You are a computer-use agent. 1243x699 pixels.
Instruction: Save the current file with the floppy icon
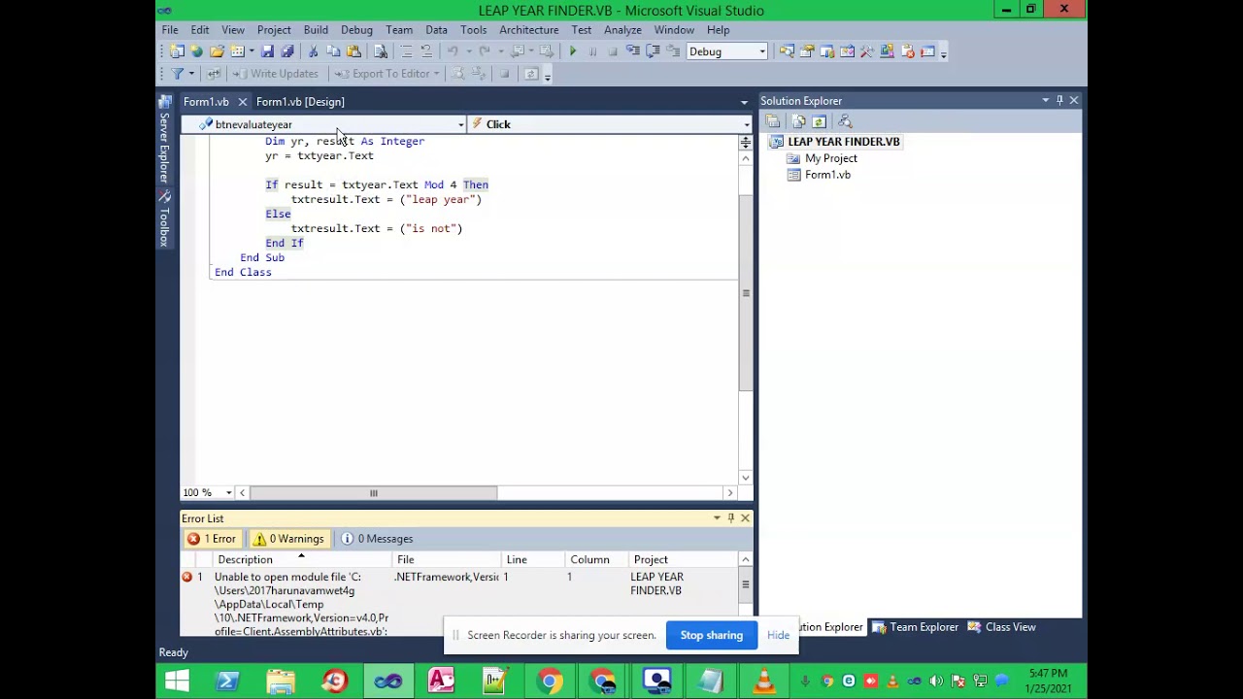click(x=267, y=51)
